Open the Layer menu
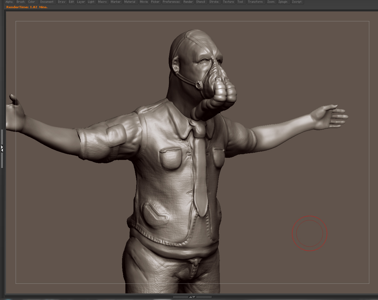 pos(81,2)
